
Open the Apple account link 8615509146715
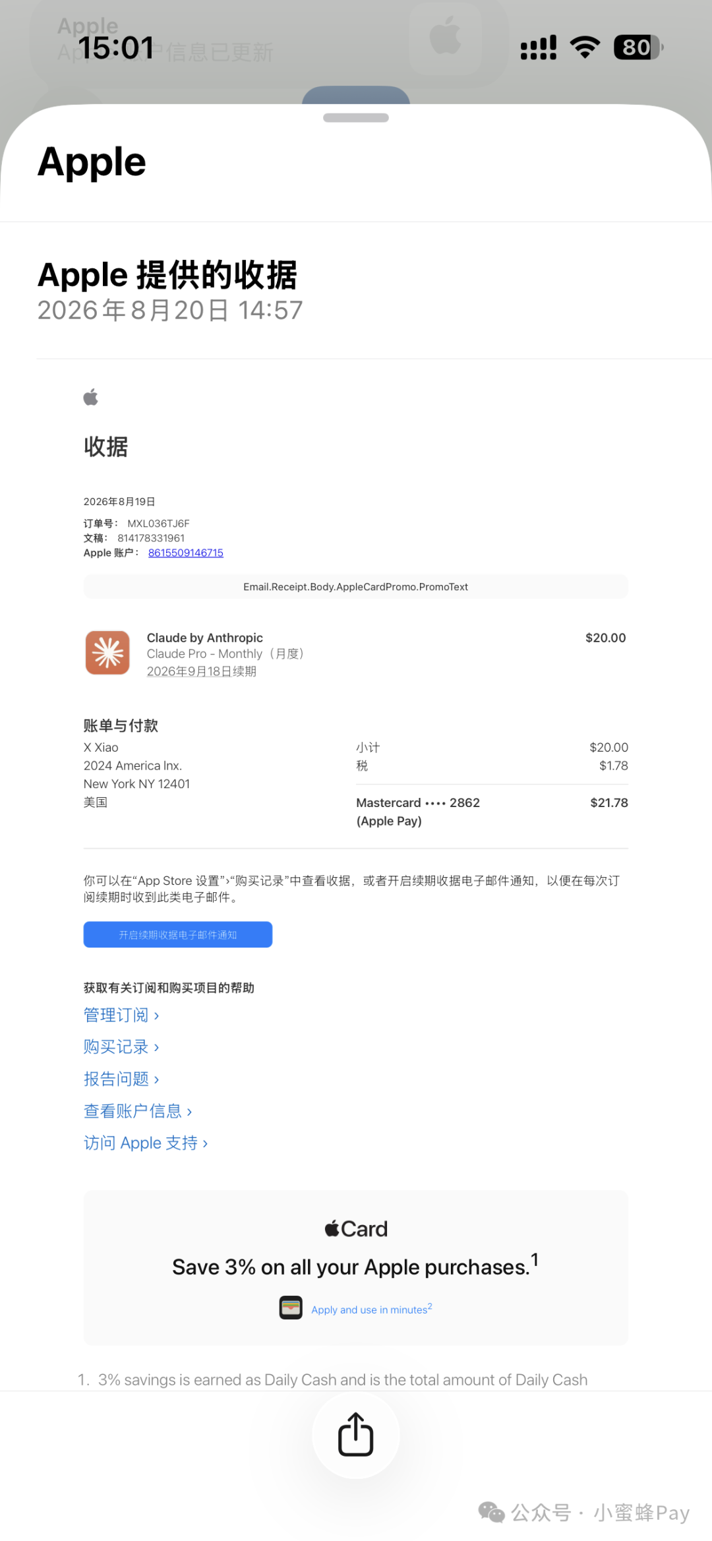(x=186, y=553)
